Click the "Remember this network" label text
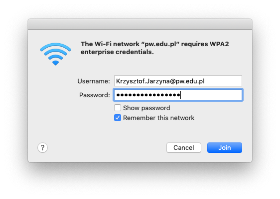The image size is (280, 199). [158, 118]
